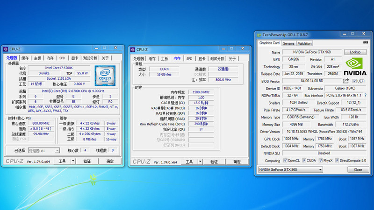Click the Bus Interface question mark icon

(366, 95)
